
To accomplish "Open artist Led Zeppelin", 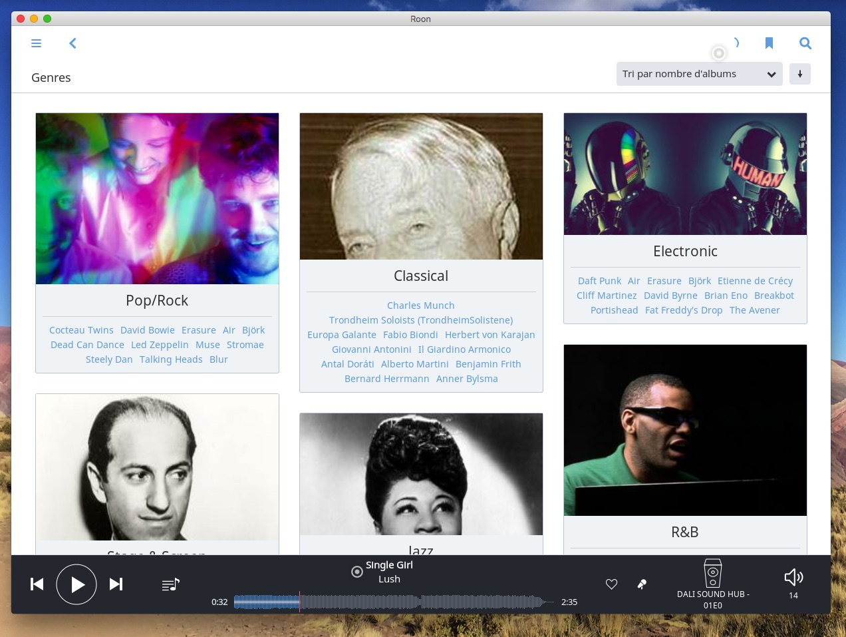I will [160, 345].
